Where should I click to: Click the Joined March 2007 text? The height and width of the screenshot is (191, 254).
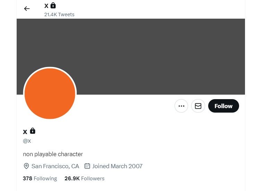[x=117, y=166]
